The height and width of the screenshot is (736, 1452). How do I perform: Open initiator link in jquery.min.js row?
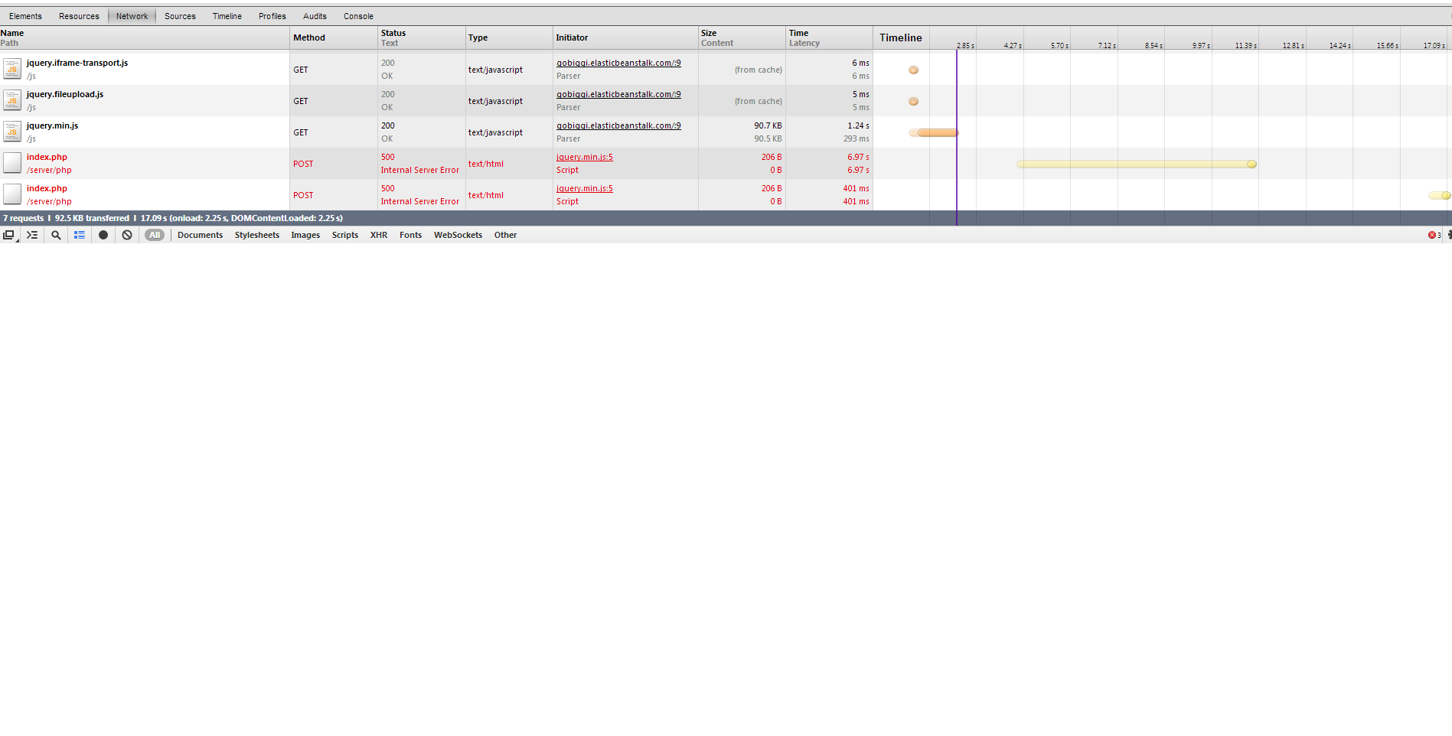coord(618,125)
